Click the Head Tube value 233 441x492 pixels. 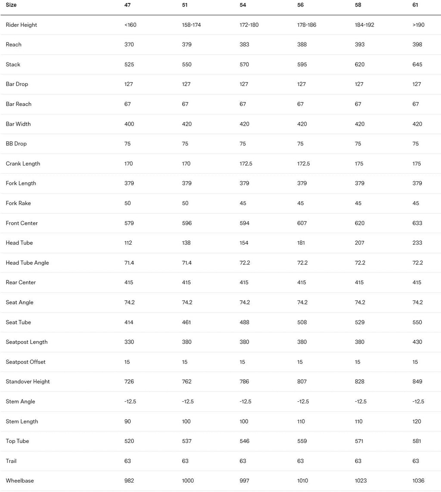tap(417, 243)
